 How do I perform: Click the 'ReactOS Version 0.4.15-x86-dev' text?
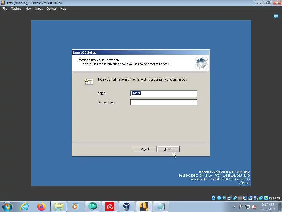point(224,172)
